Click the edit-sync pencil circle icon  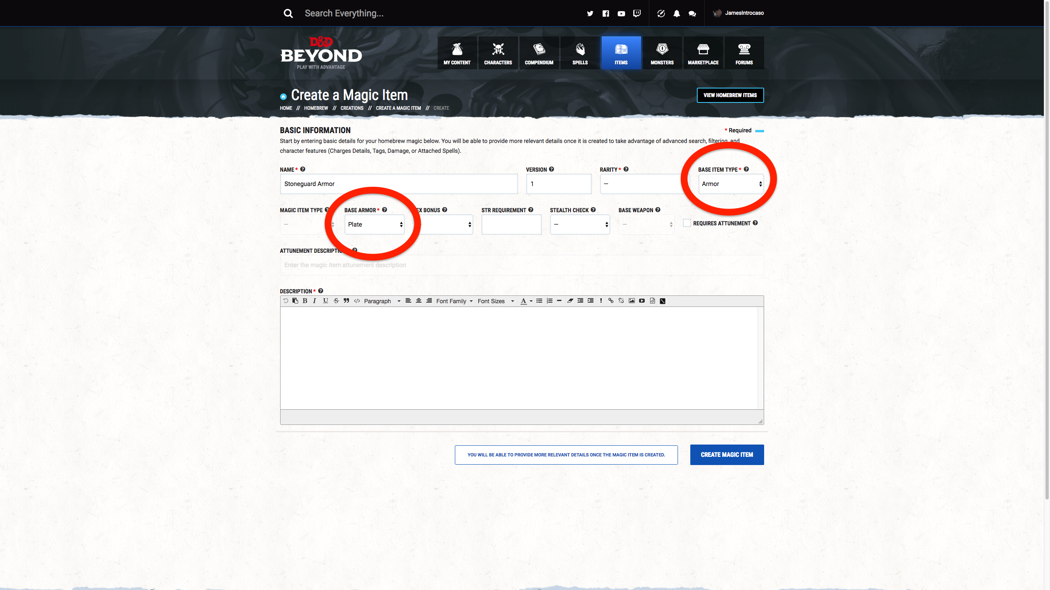661,14
